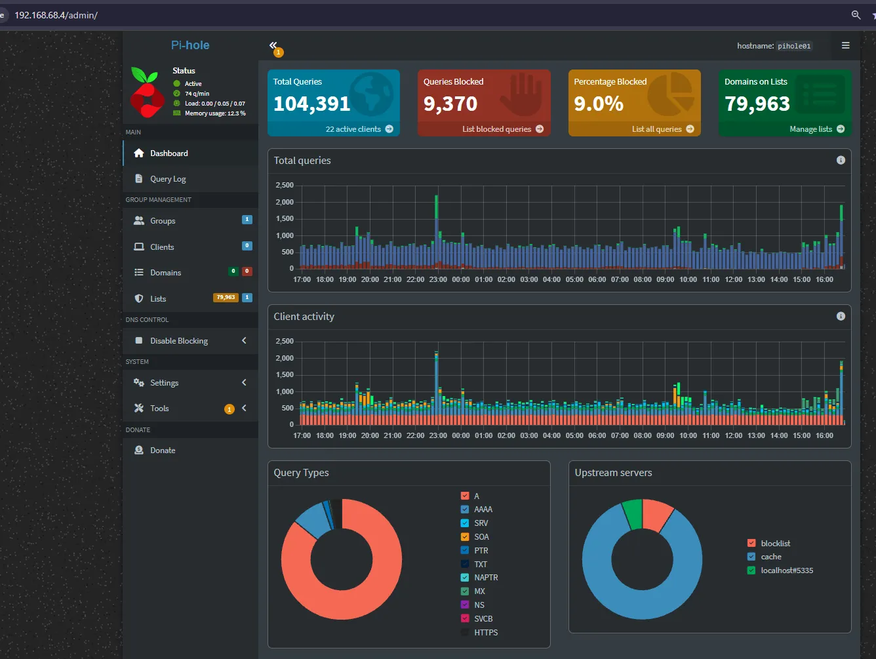Toggle the MX query type checkbox
This screenshot has width=876, height=659.
(x=465, y=591)
